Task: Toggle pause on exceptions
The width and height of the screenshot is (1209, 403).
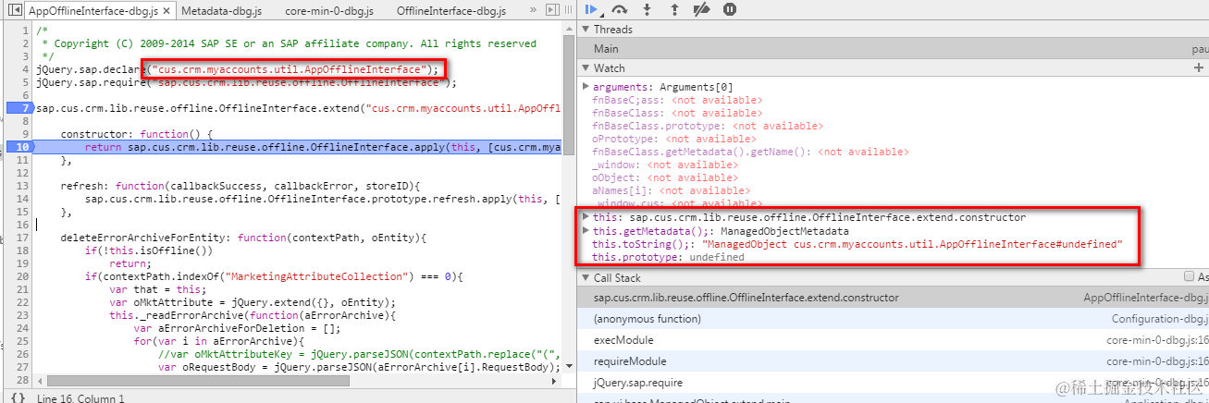Action: [730, 9]
